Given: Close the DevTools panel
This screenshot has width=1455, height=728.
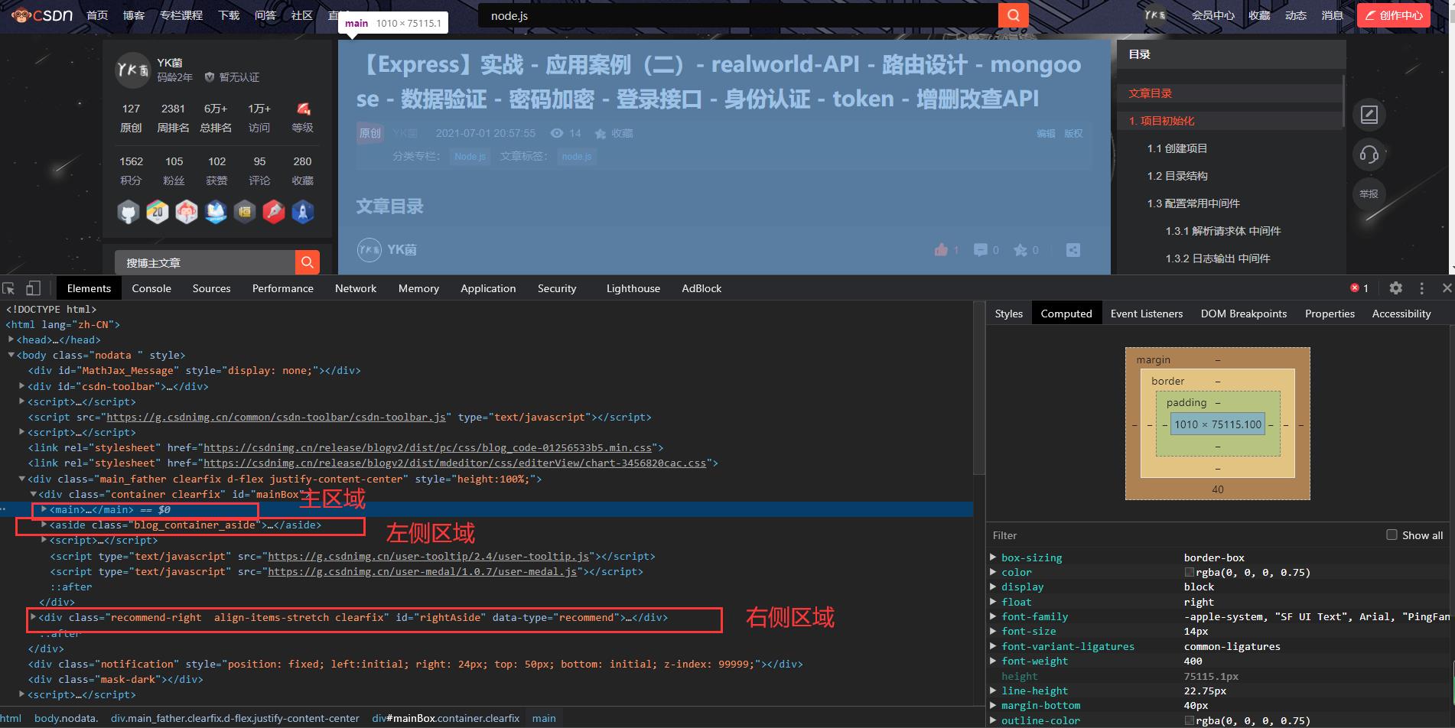Looking at the screenshot, I should (1447, 288).
